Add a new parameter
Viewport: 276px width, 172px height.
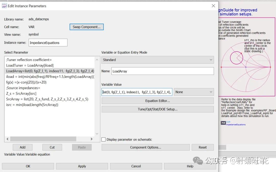[22, 147]
